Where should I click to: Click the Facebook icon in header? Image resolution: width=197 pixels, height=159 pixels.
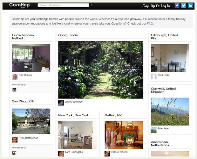pyautogui.click(x=177, y=5)
